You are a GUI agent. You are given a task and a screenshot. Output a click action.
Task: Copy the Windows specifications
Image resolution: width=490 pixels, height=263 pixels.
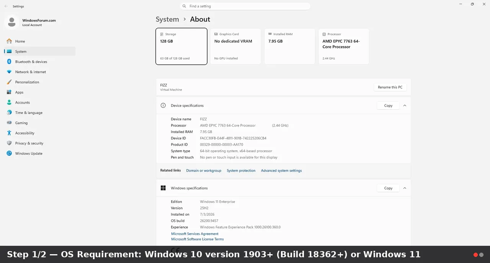point(388,188)
